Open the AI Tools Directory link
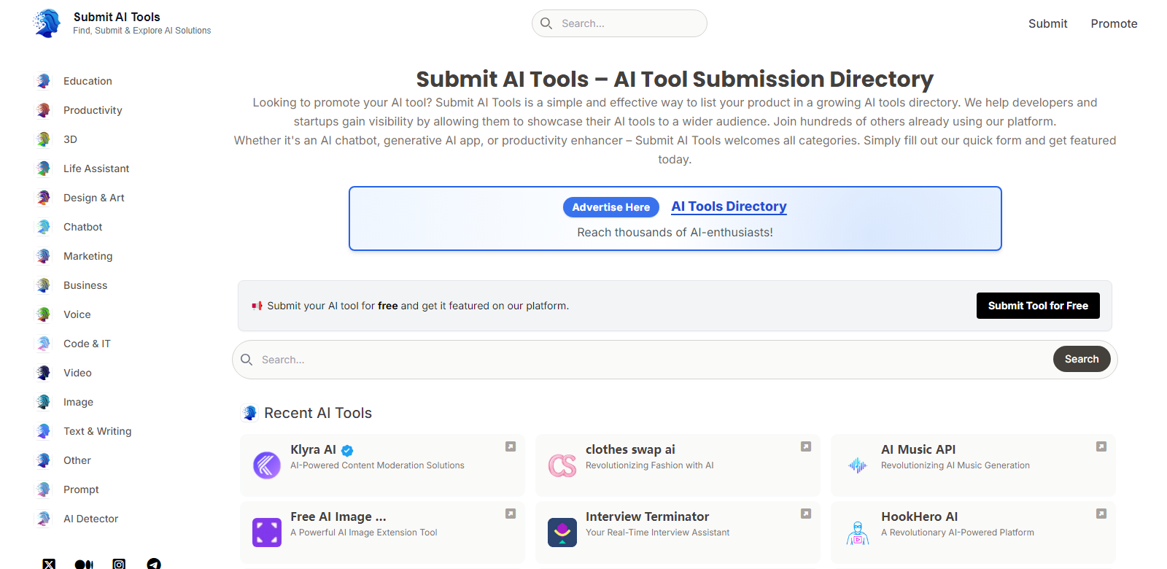This screenshot has height=569, width=1167. (x=729, y=206)
